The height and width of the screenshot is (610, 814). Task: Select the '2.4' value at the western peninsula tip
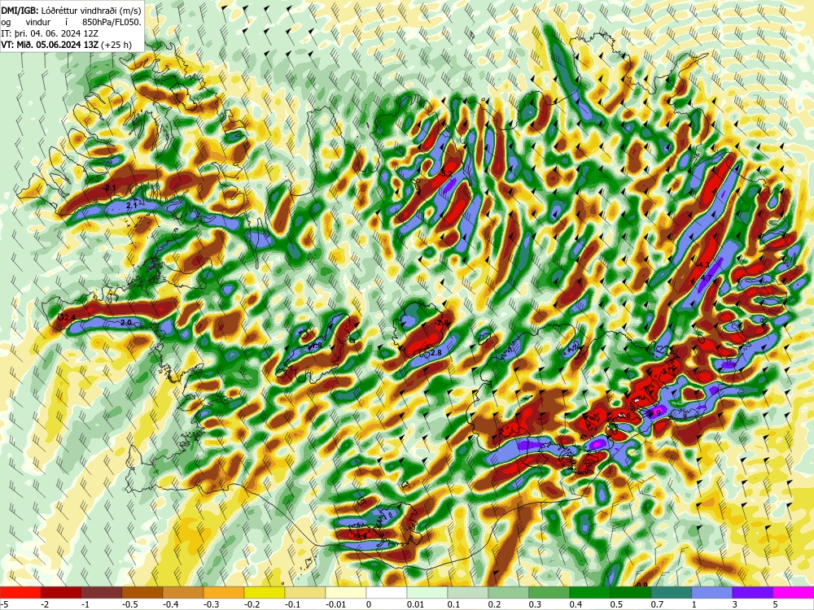[69, 317]
